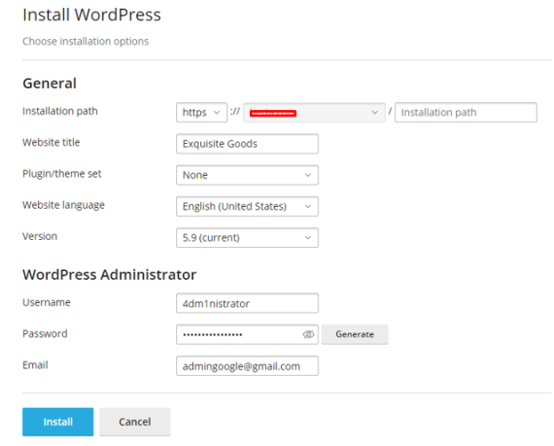Toggle password visibility eye icon
The height and width of the screenshot is (446, 554).
pos(308,334)
